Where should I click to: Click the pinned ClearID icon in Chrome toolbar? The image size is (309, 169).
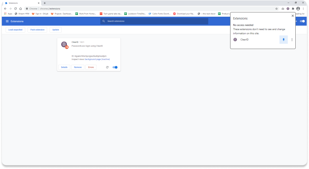point(288,9)
